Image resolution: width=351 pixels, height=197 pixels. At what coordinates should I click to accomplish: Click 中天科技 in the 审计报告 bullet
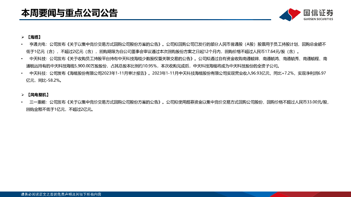(37, 73)
